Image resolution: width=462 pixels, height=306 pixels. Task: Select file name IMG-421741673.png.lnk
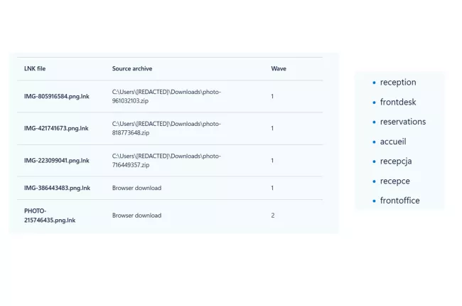coord(56,128)
